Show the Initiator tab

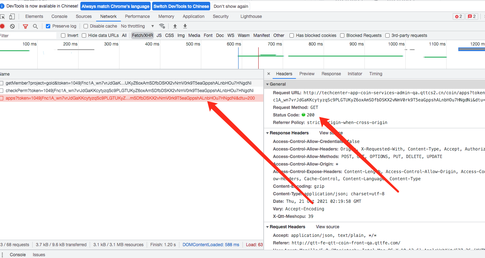tap(355, 74)
